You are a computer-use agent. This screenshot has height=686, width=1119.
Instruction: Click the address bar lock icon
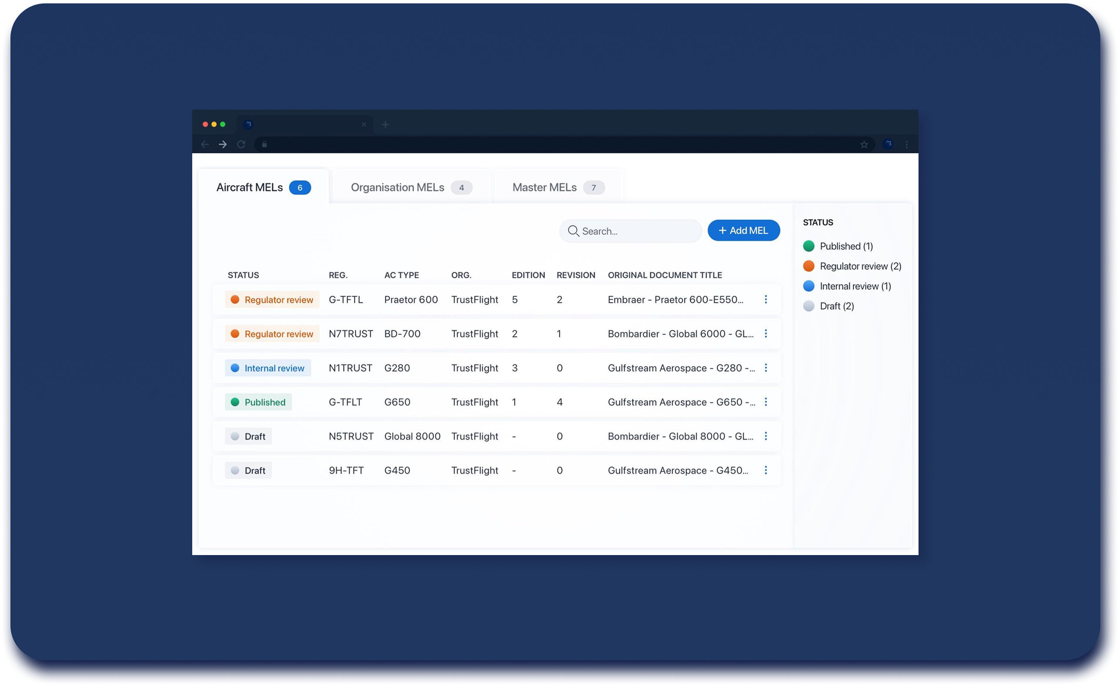coord(264,144)
